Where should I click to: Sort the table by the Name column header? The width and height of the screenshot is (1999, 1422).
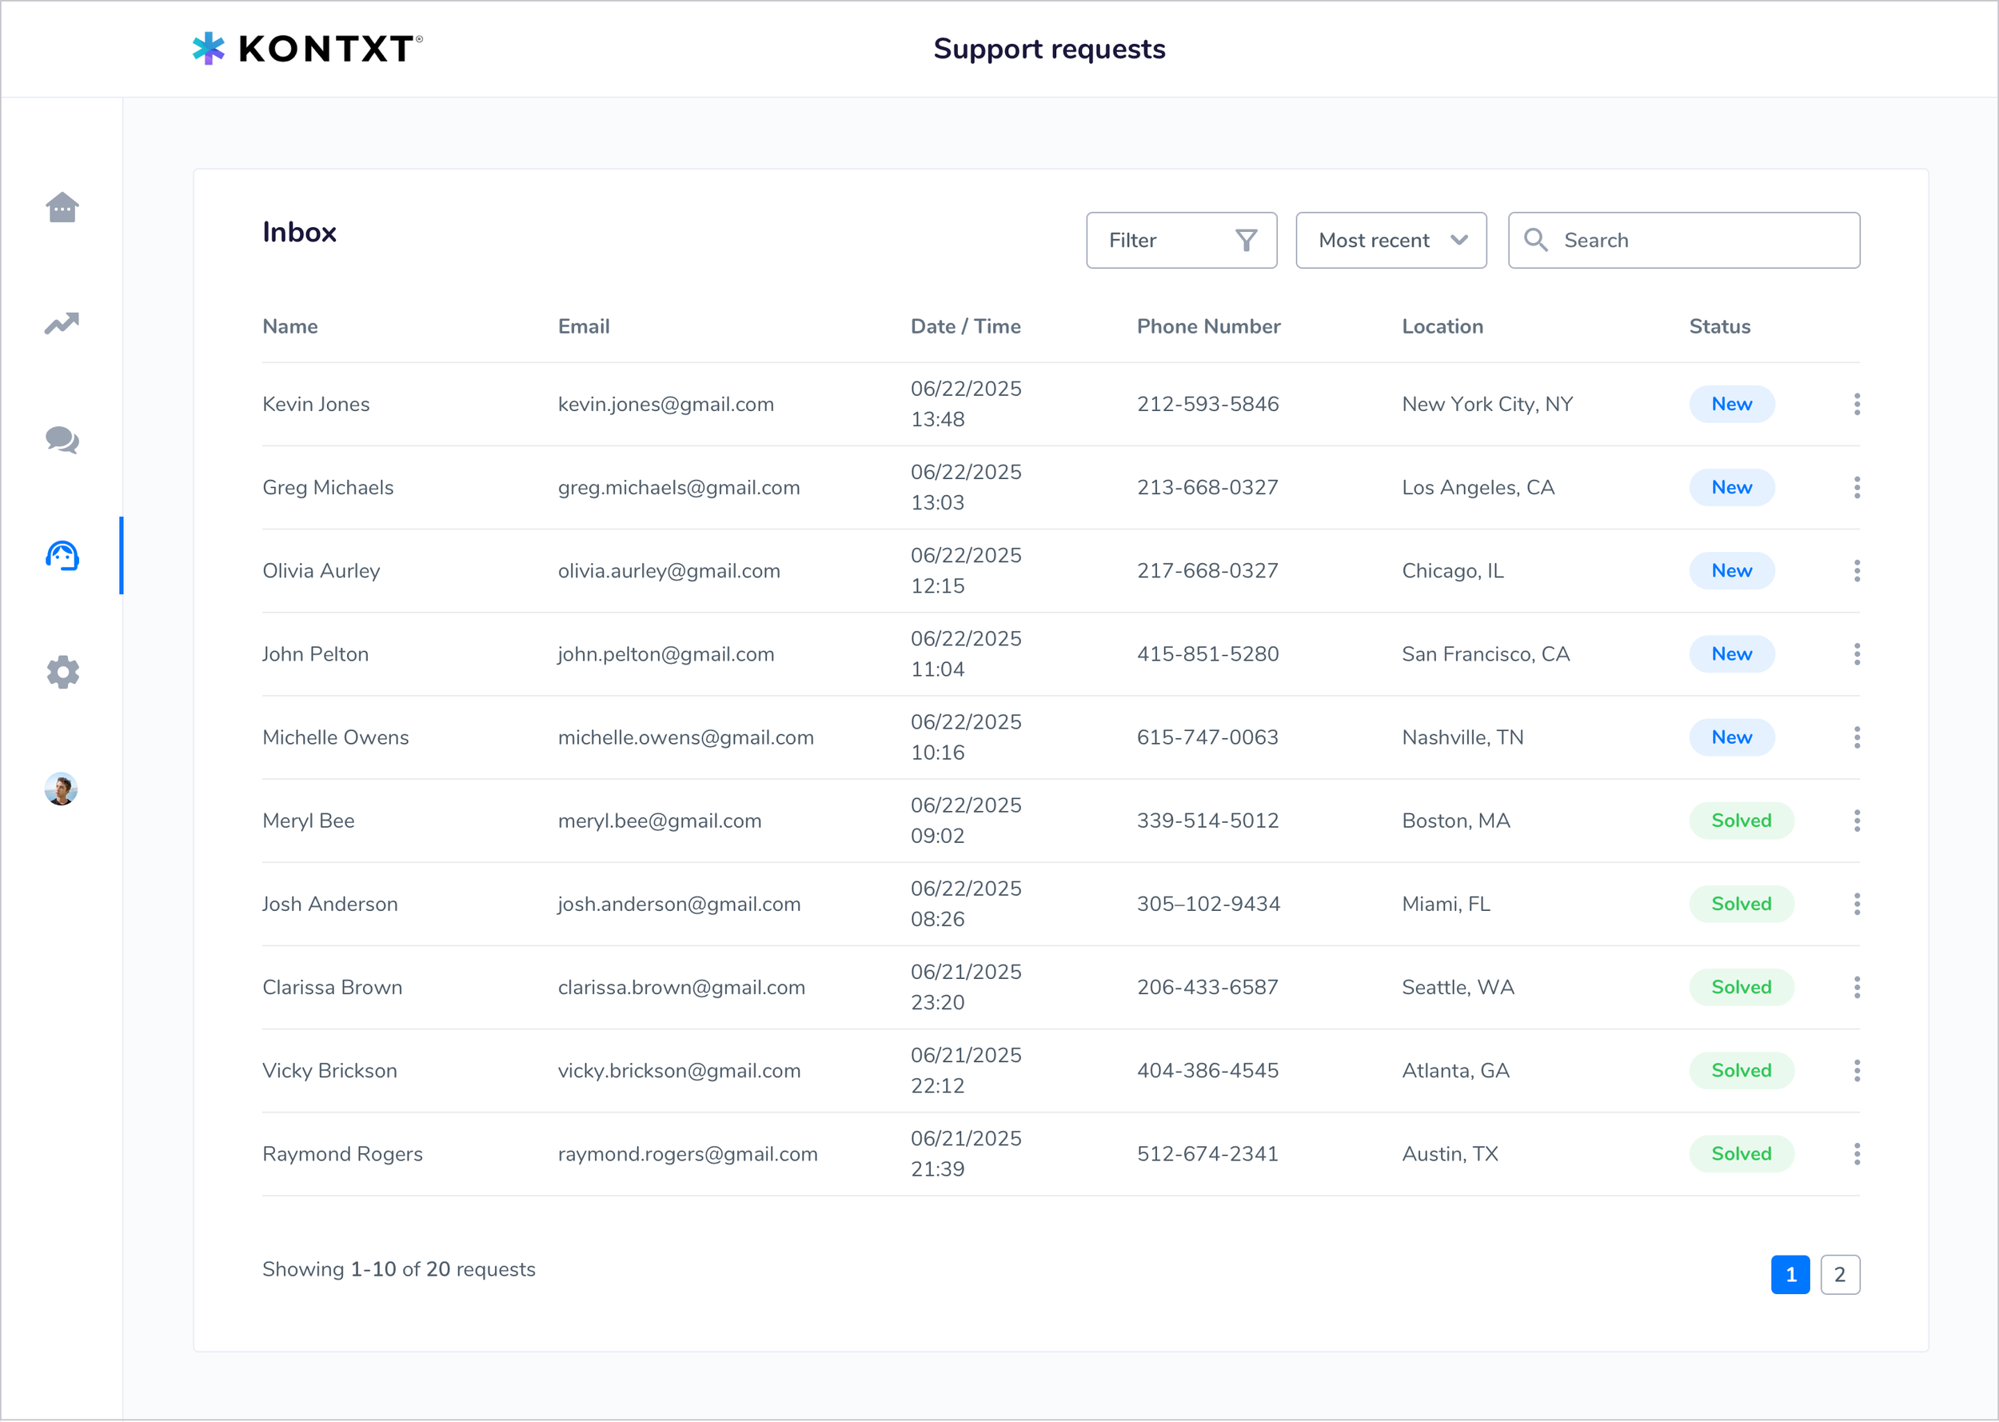(289, 326)
